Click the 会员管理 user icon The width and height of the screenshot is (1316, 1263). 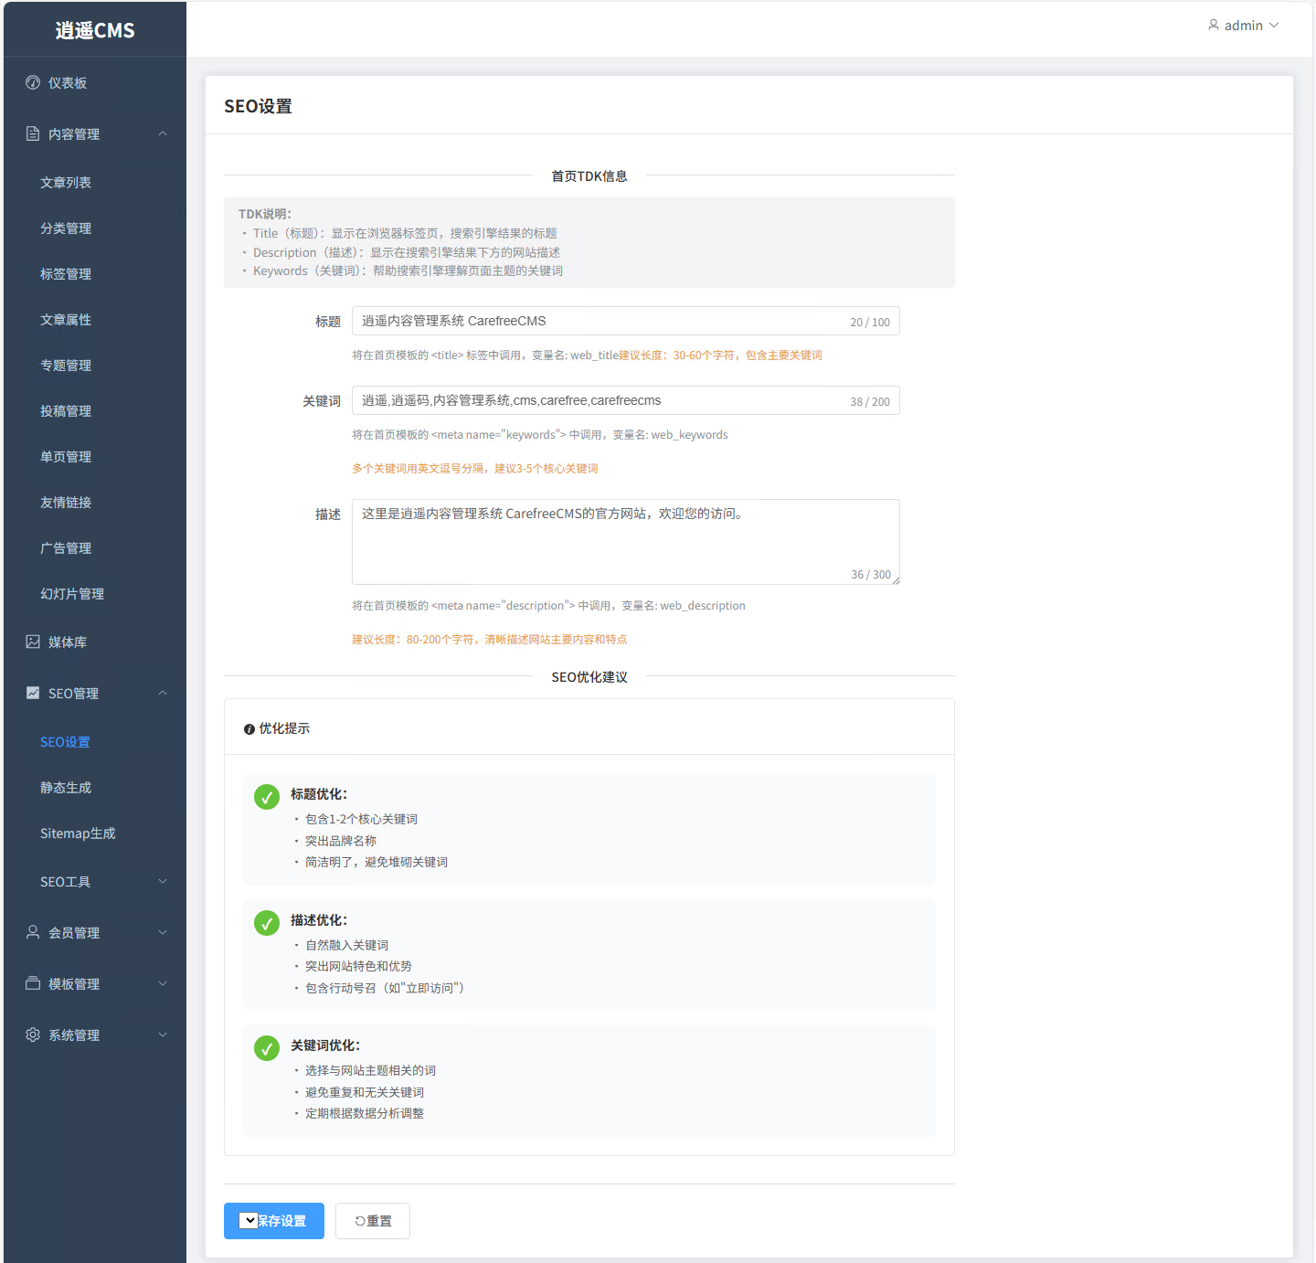pos(33,932)
